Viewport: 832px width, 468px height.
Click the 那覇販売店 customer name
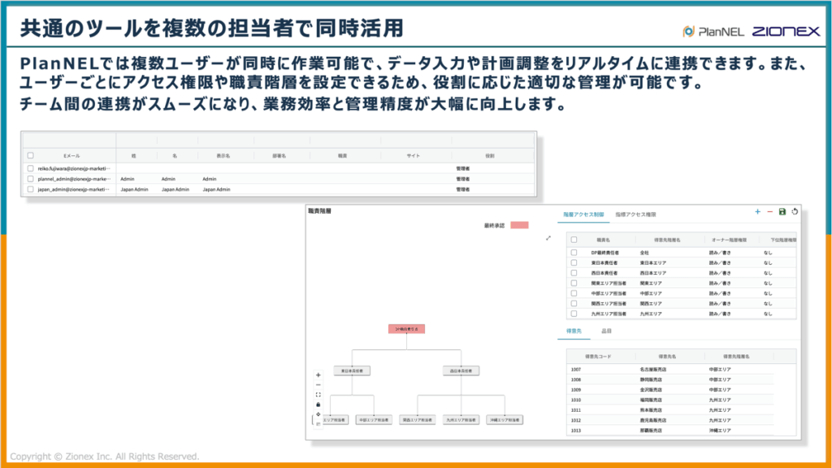[651, 431]
